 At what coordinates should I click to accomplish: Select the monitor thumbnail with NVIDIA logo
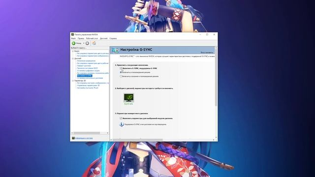128,98
